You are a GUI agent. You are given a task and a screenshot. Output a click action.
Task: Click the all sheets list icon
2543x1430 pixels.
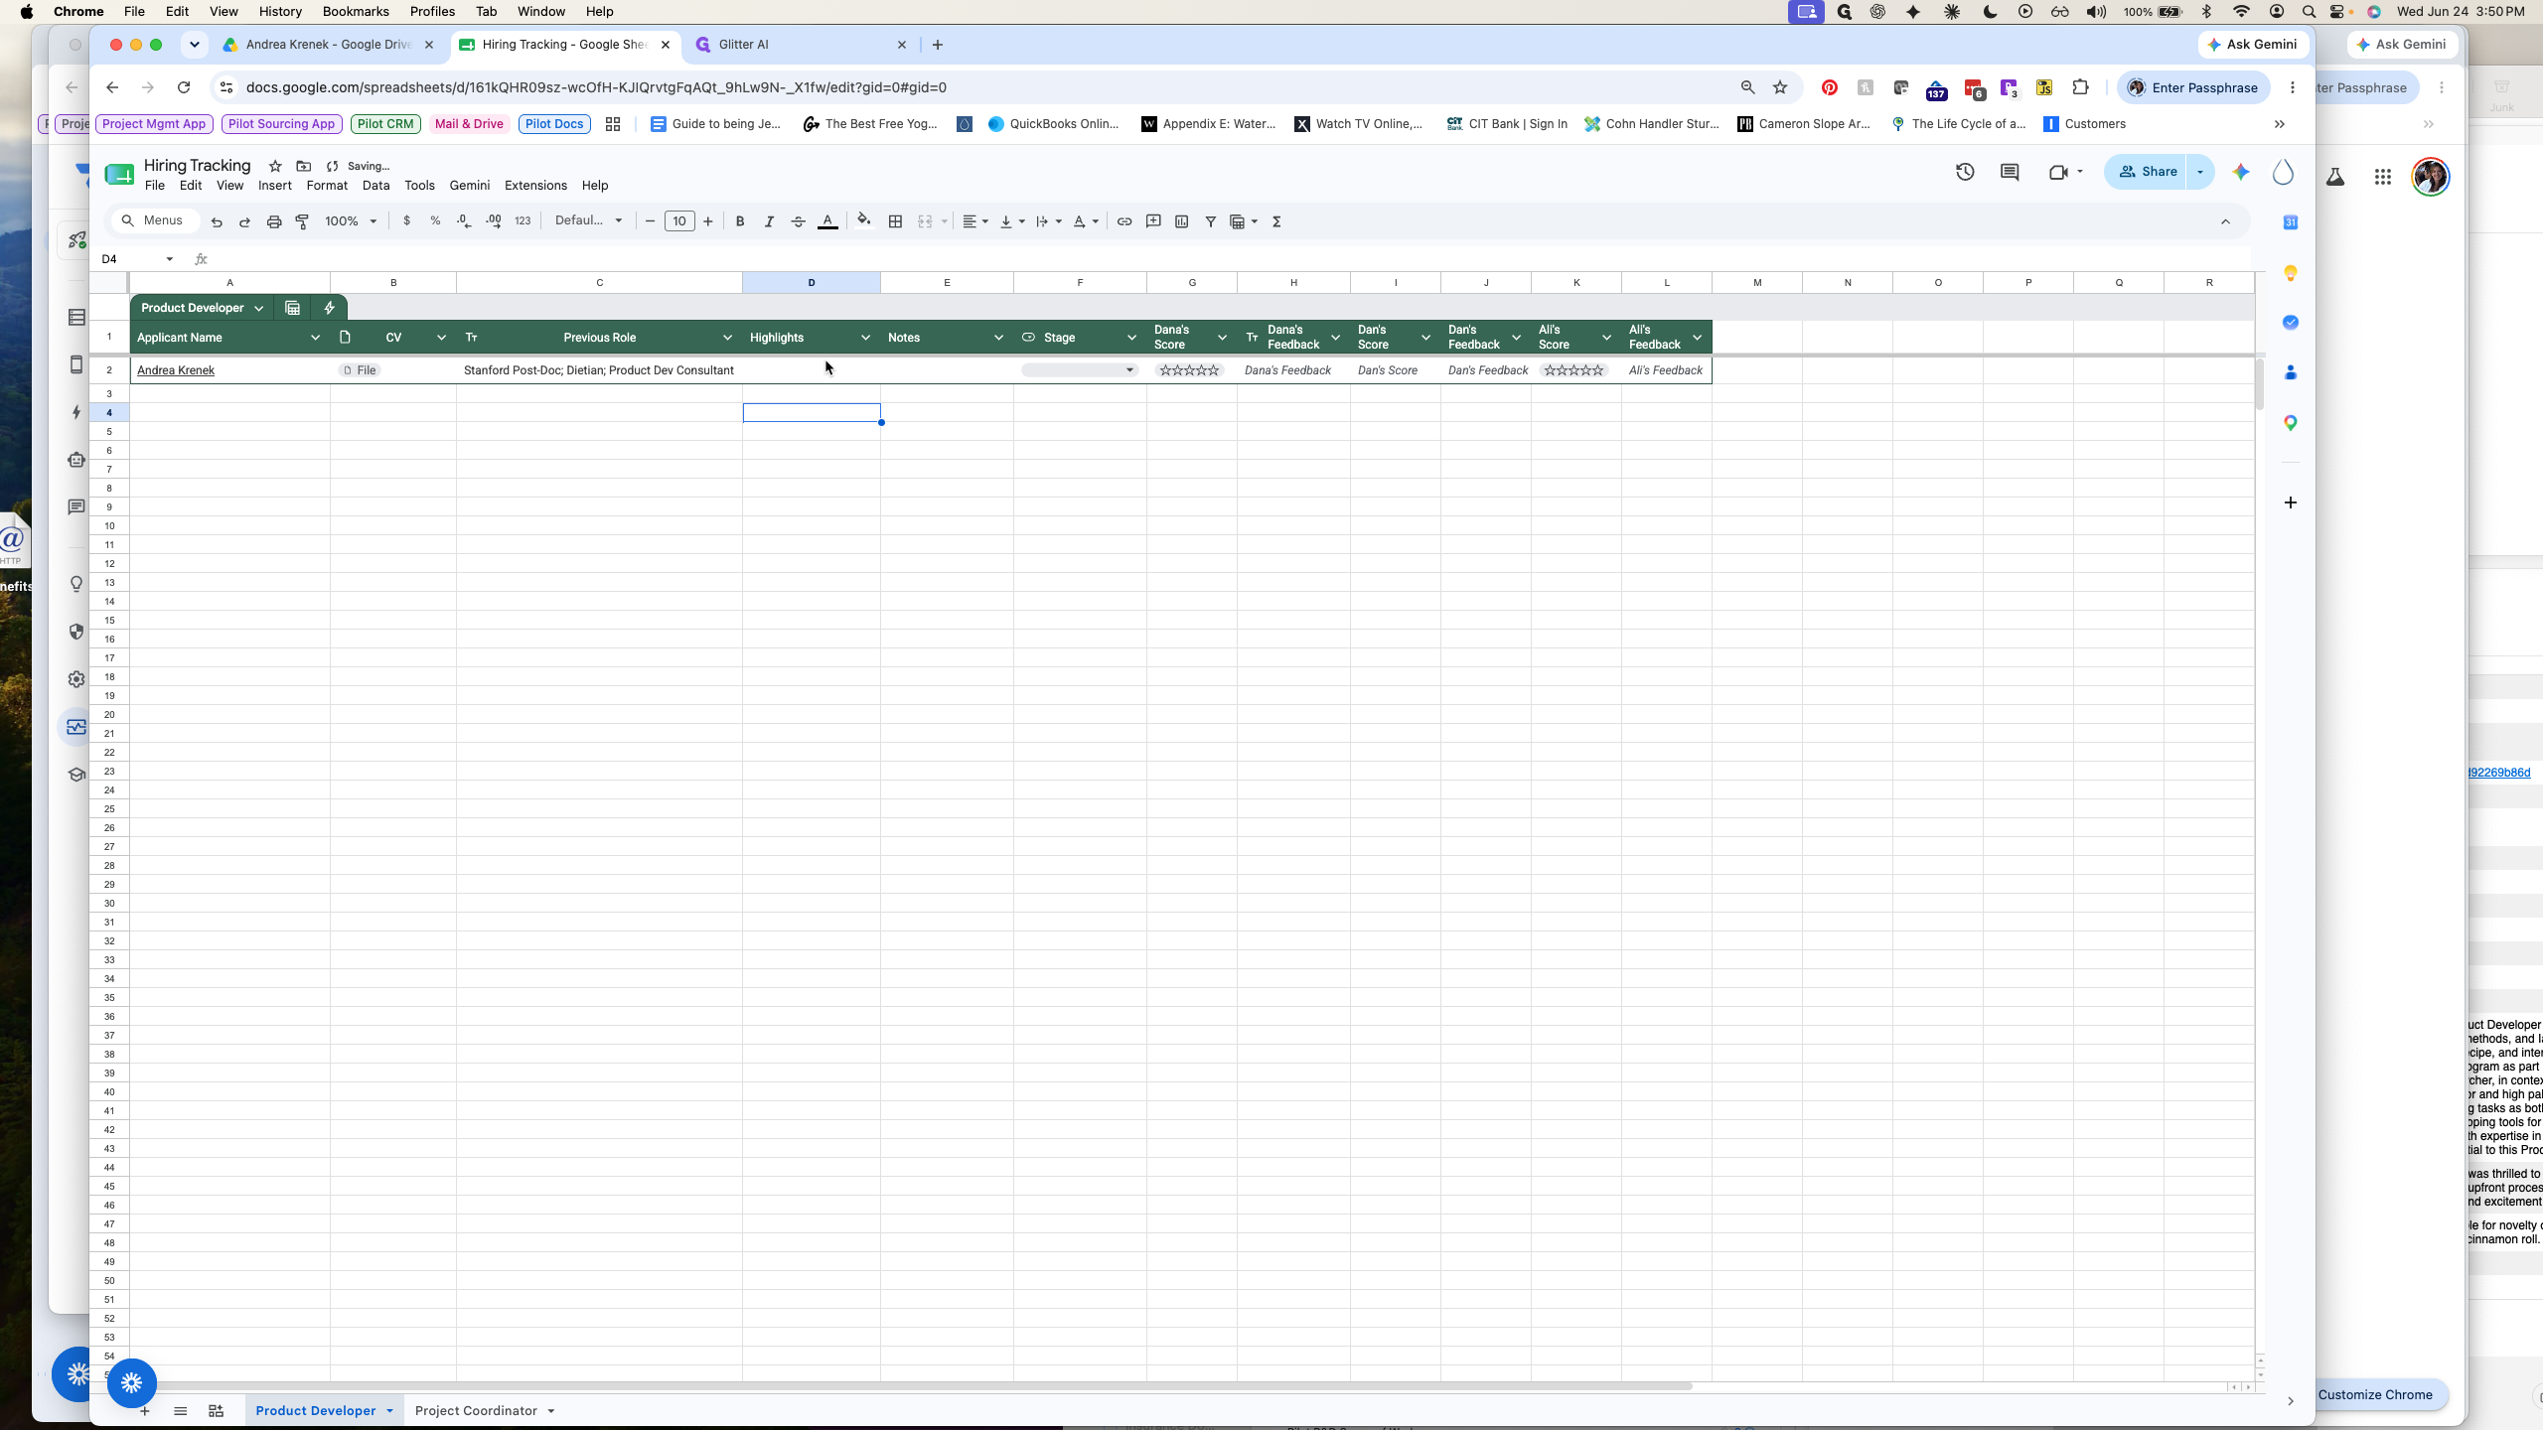180,1411
